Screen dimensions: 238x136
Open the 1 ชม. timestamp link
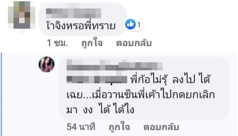57,43
